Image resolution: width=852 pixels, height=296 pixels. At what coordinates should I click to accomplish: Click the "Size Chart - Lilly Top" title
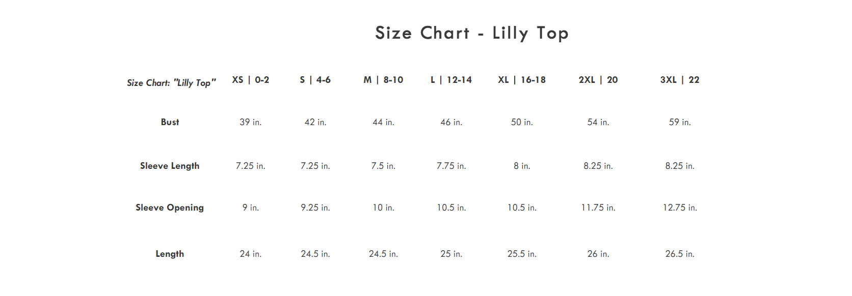(471, 33)
